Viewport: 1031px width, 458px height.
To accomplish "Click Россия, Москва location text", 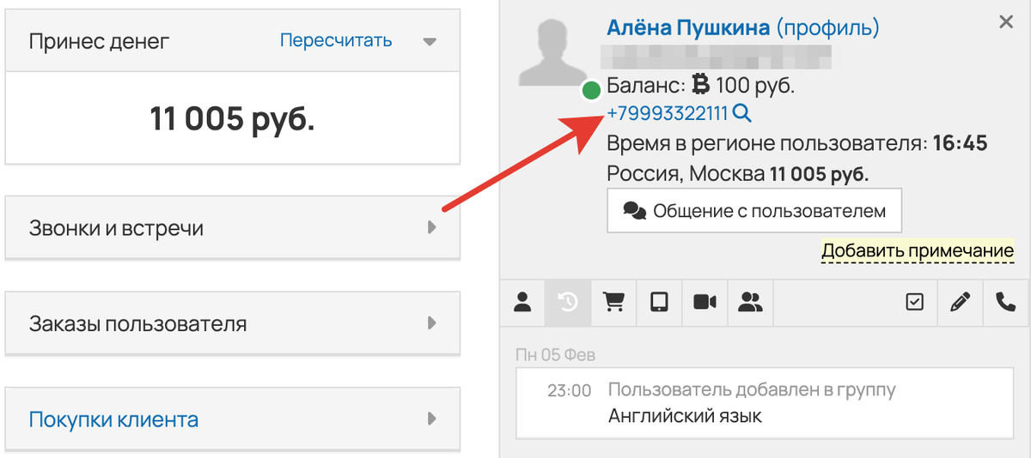I will click(x=685, y=174).
